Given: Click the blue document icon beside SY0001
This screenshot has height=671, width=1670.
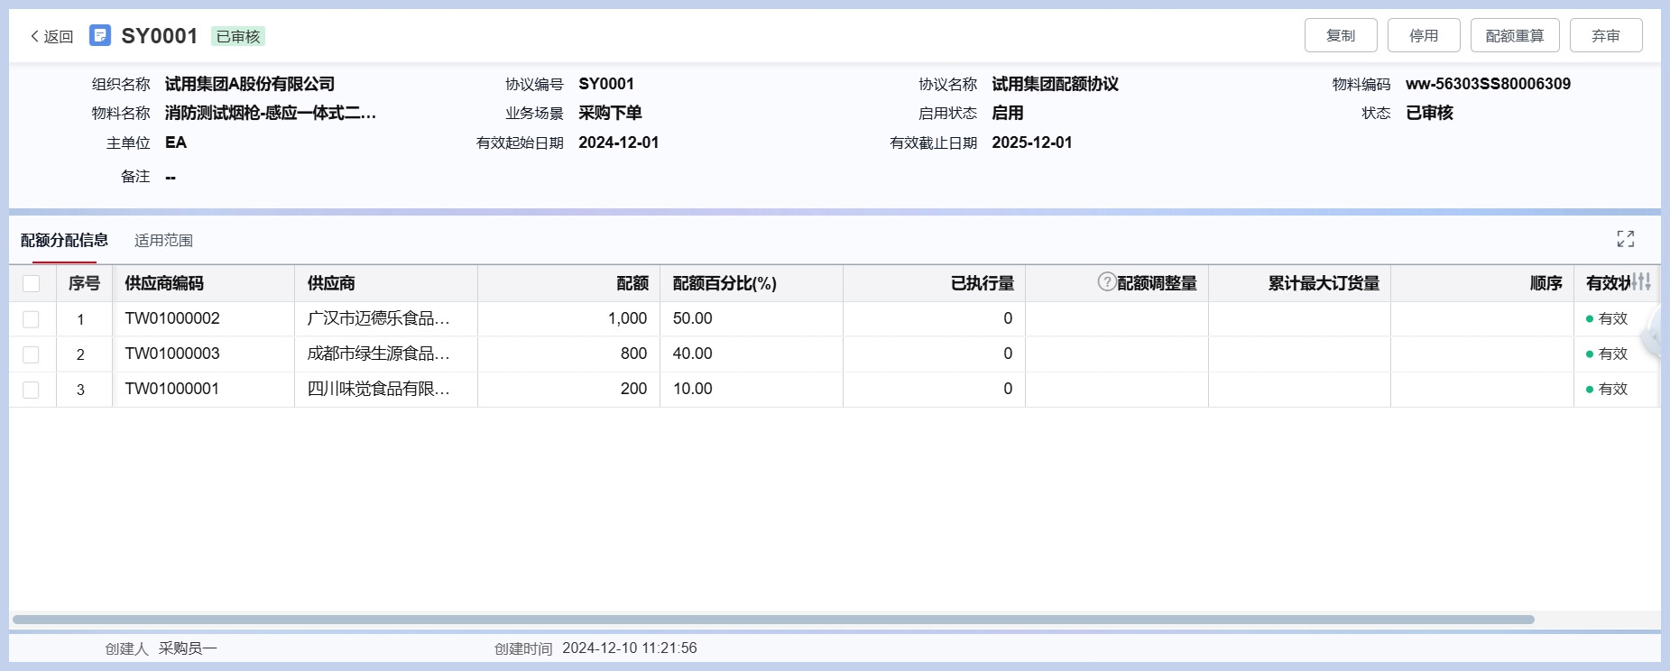Looking at the screenshot, I should click(x=100, y=35).
